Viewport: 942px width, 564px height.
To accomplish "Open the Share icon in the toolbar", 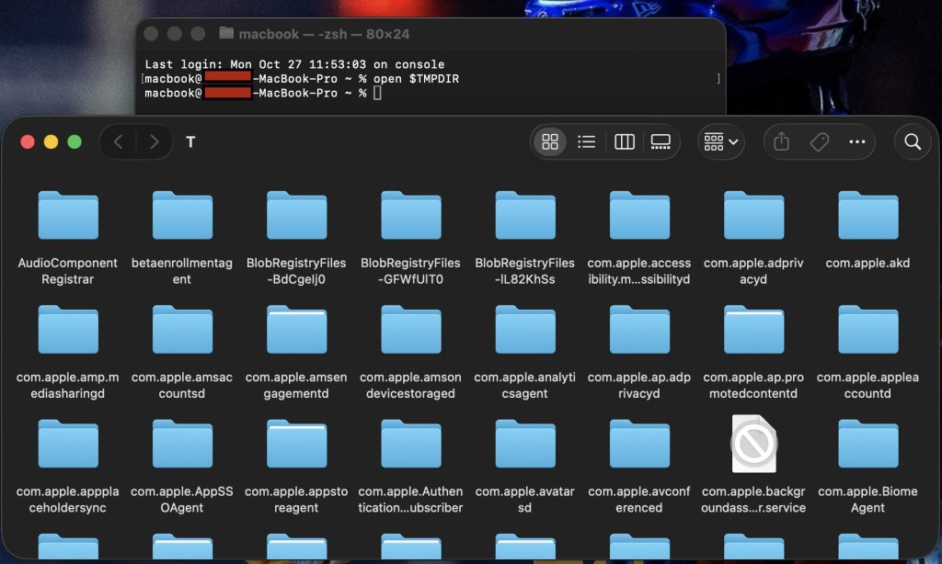I will [x=780, y=141].
